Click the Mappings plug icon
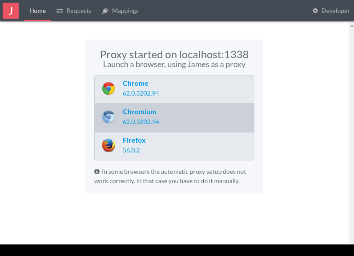The height and width of the screenshot is (256, 354). (x=105, y=11)
